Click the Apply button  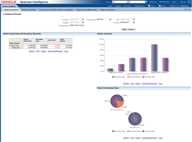click(x=124, y=29)
